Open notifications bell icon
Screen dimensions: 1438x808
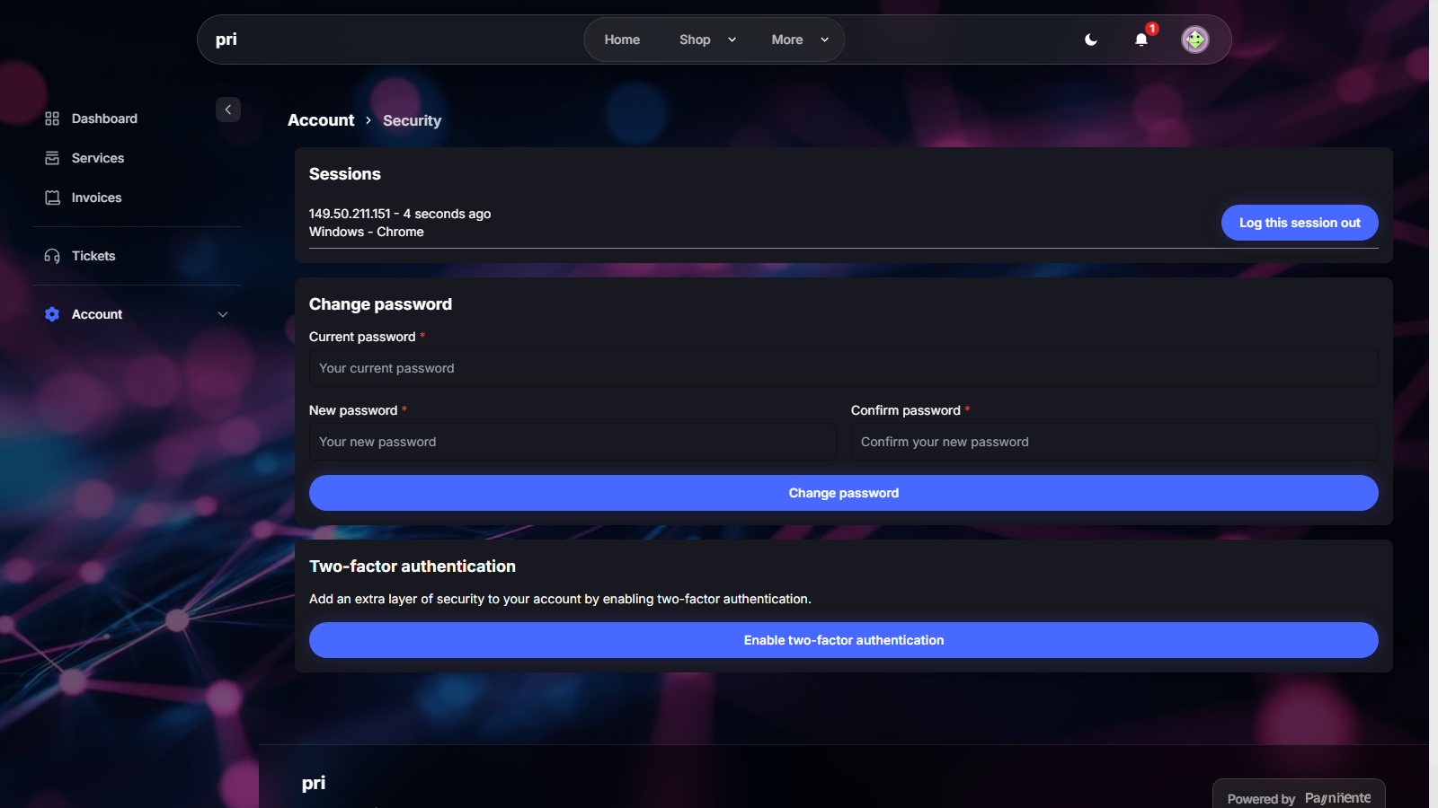pyautogui.click(x=1141, y=40)
